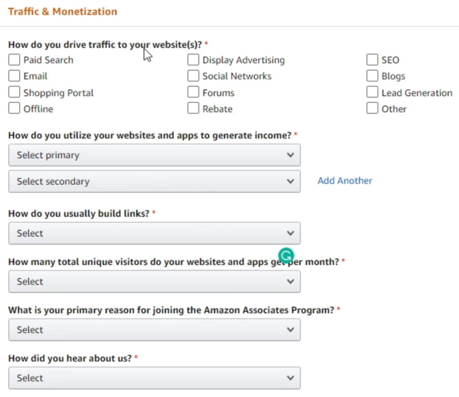Viewport: 459px width, 397px height.
Task: Select the Lead Generation checkbox
Action: coord(372,93)
